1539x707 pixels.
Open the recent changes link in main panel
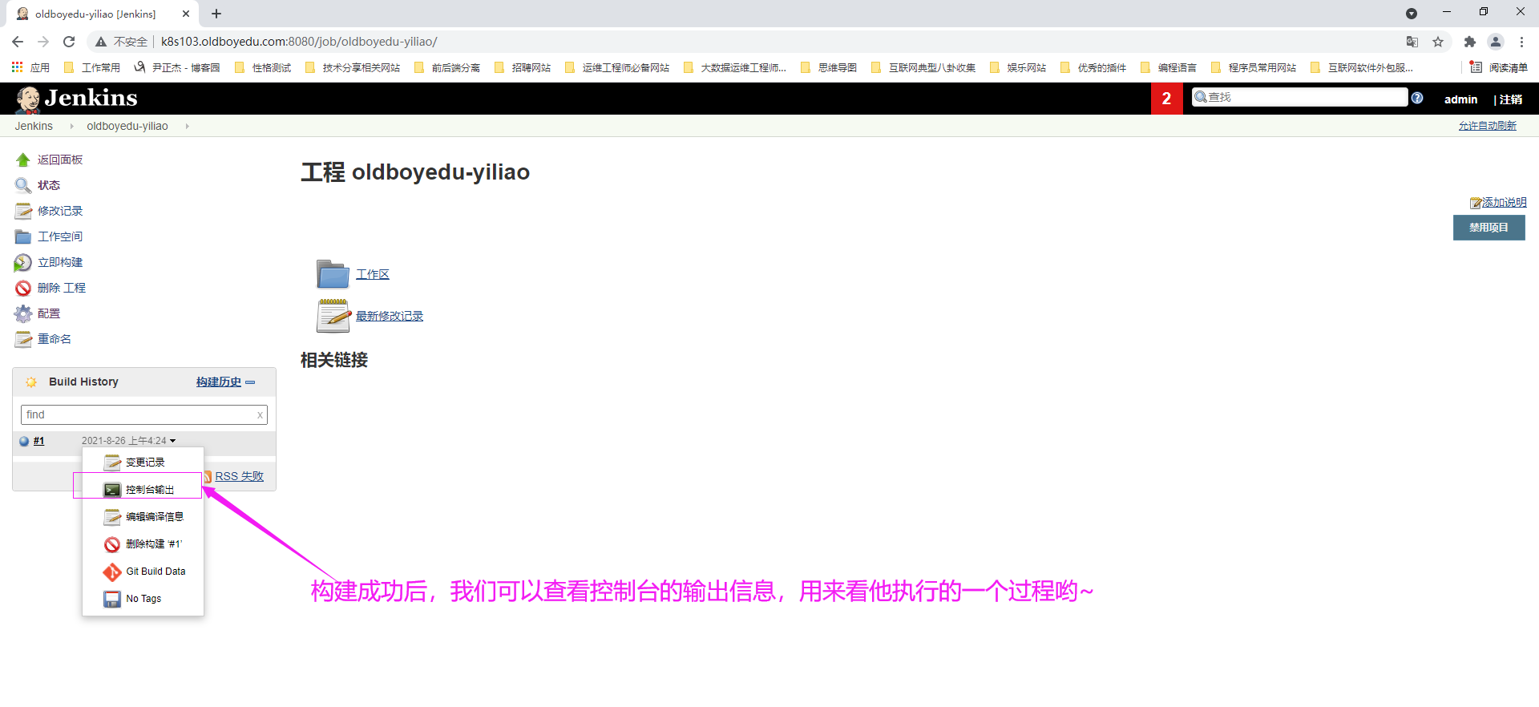pos(390,317)
